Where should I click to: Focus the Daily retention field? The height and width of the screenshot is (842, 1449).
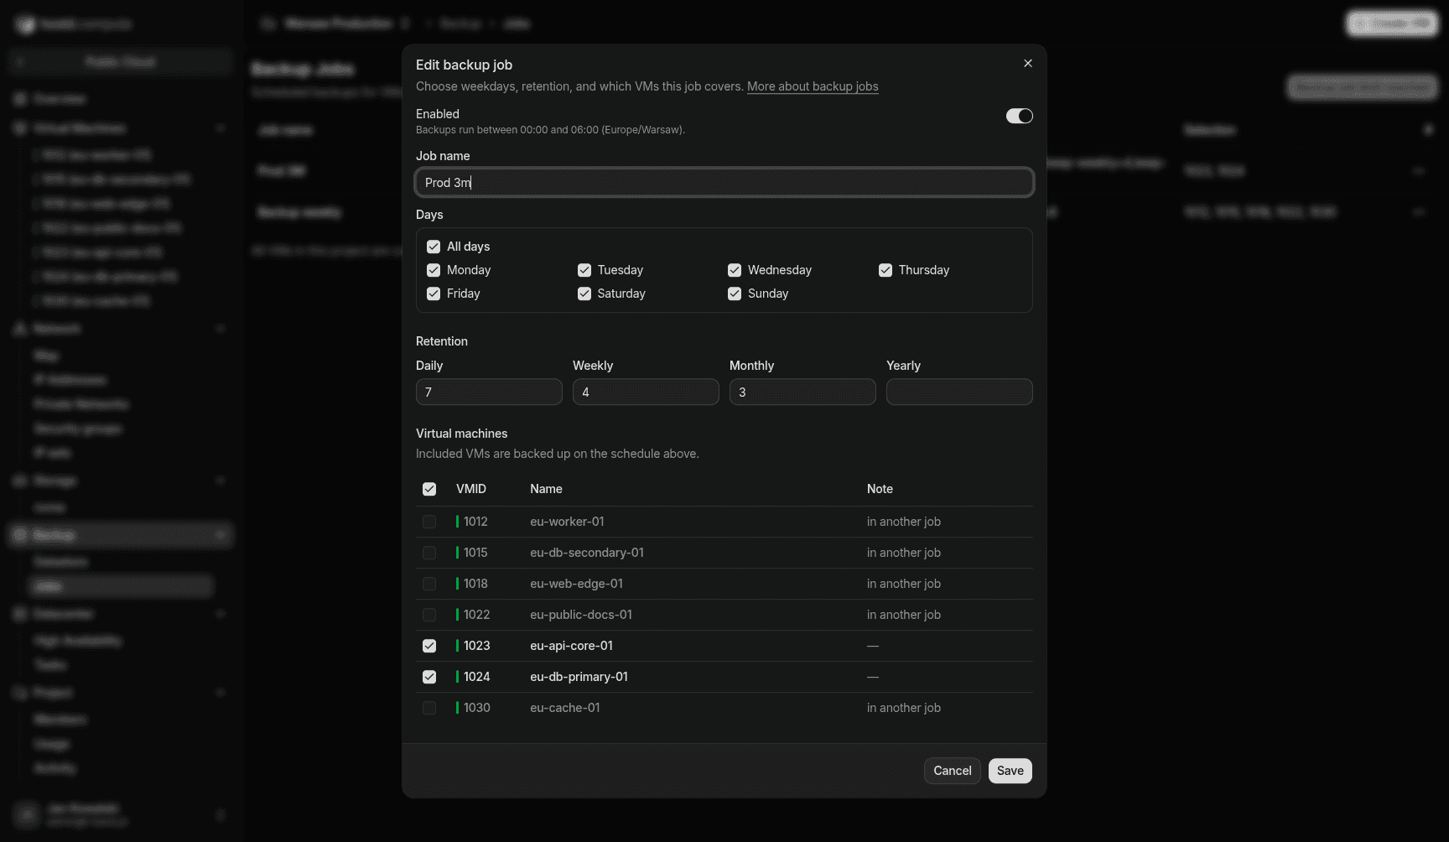(489, 392)
